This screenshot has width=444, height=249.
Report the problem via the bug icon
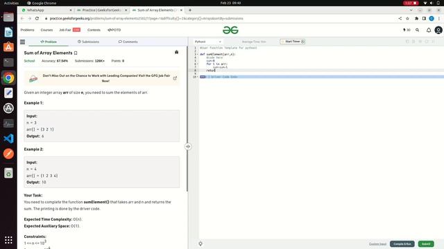[x=176, y=52]
